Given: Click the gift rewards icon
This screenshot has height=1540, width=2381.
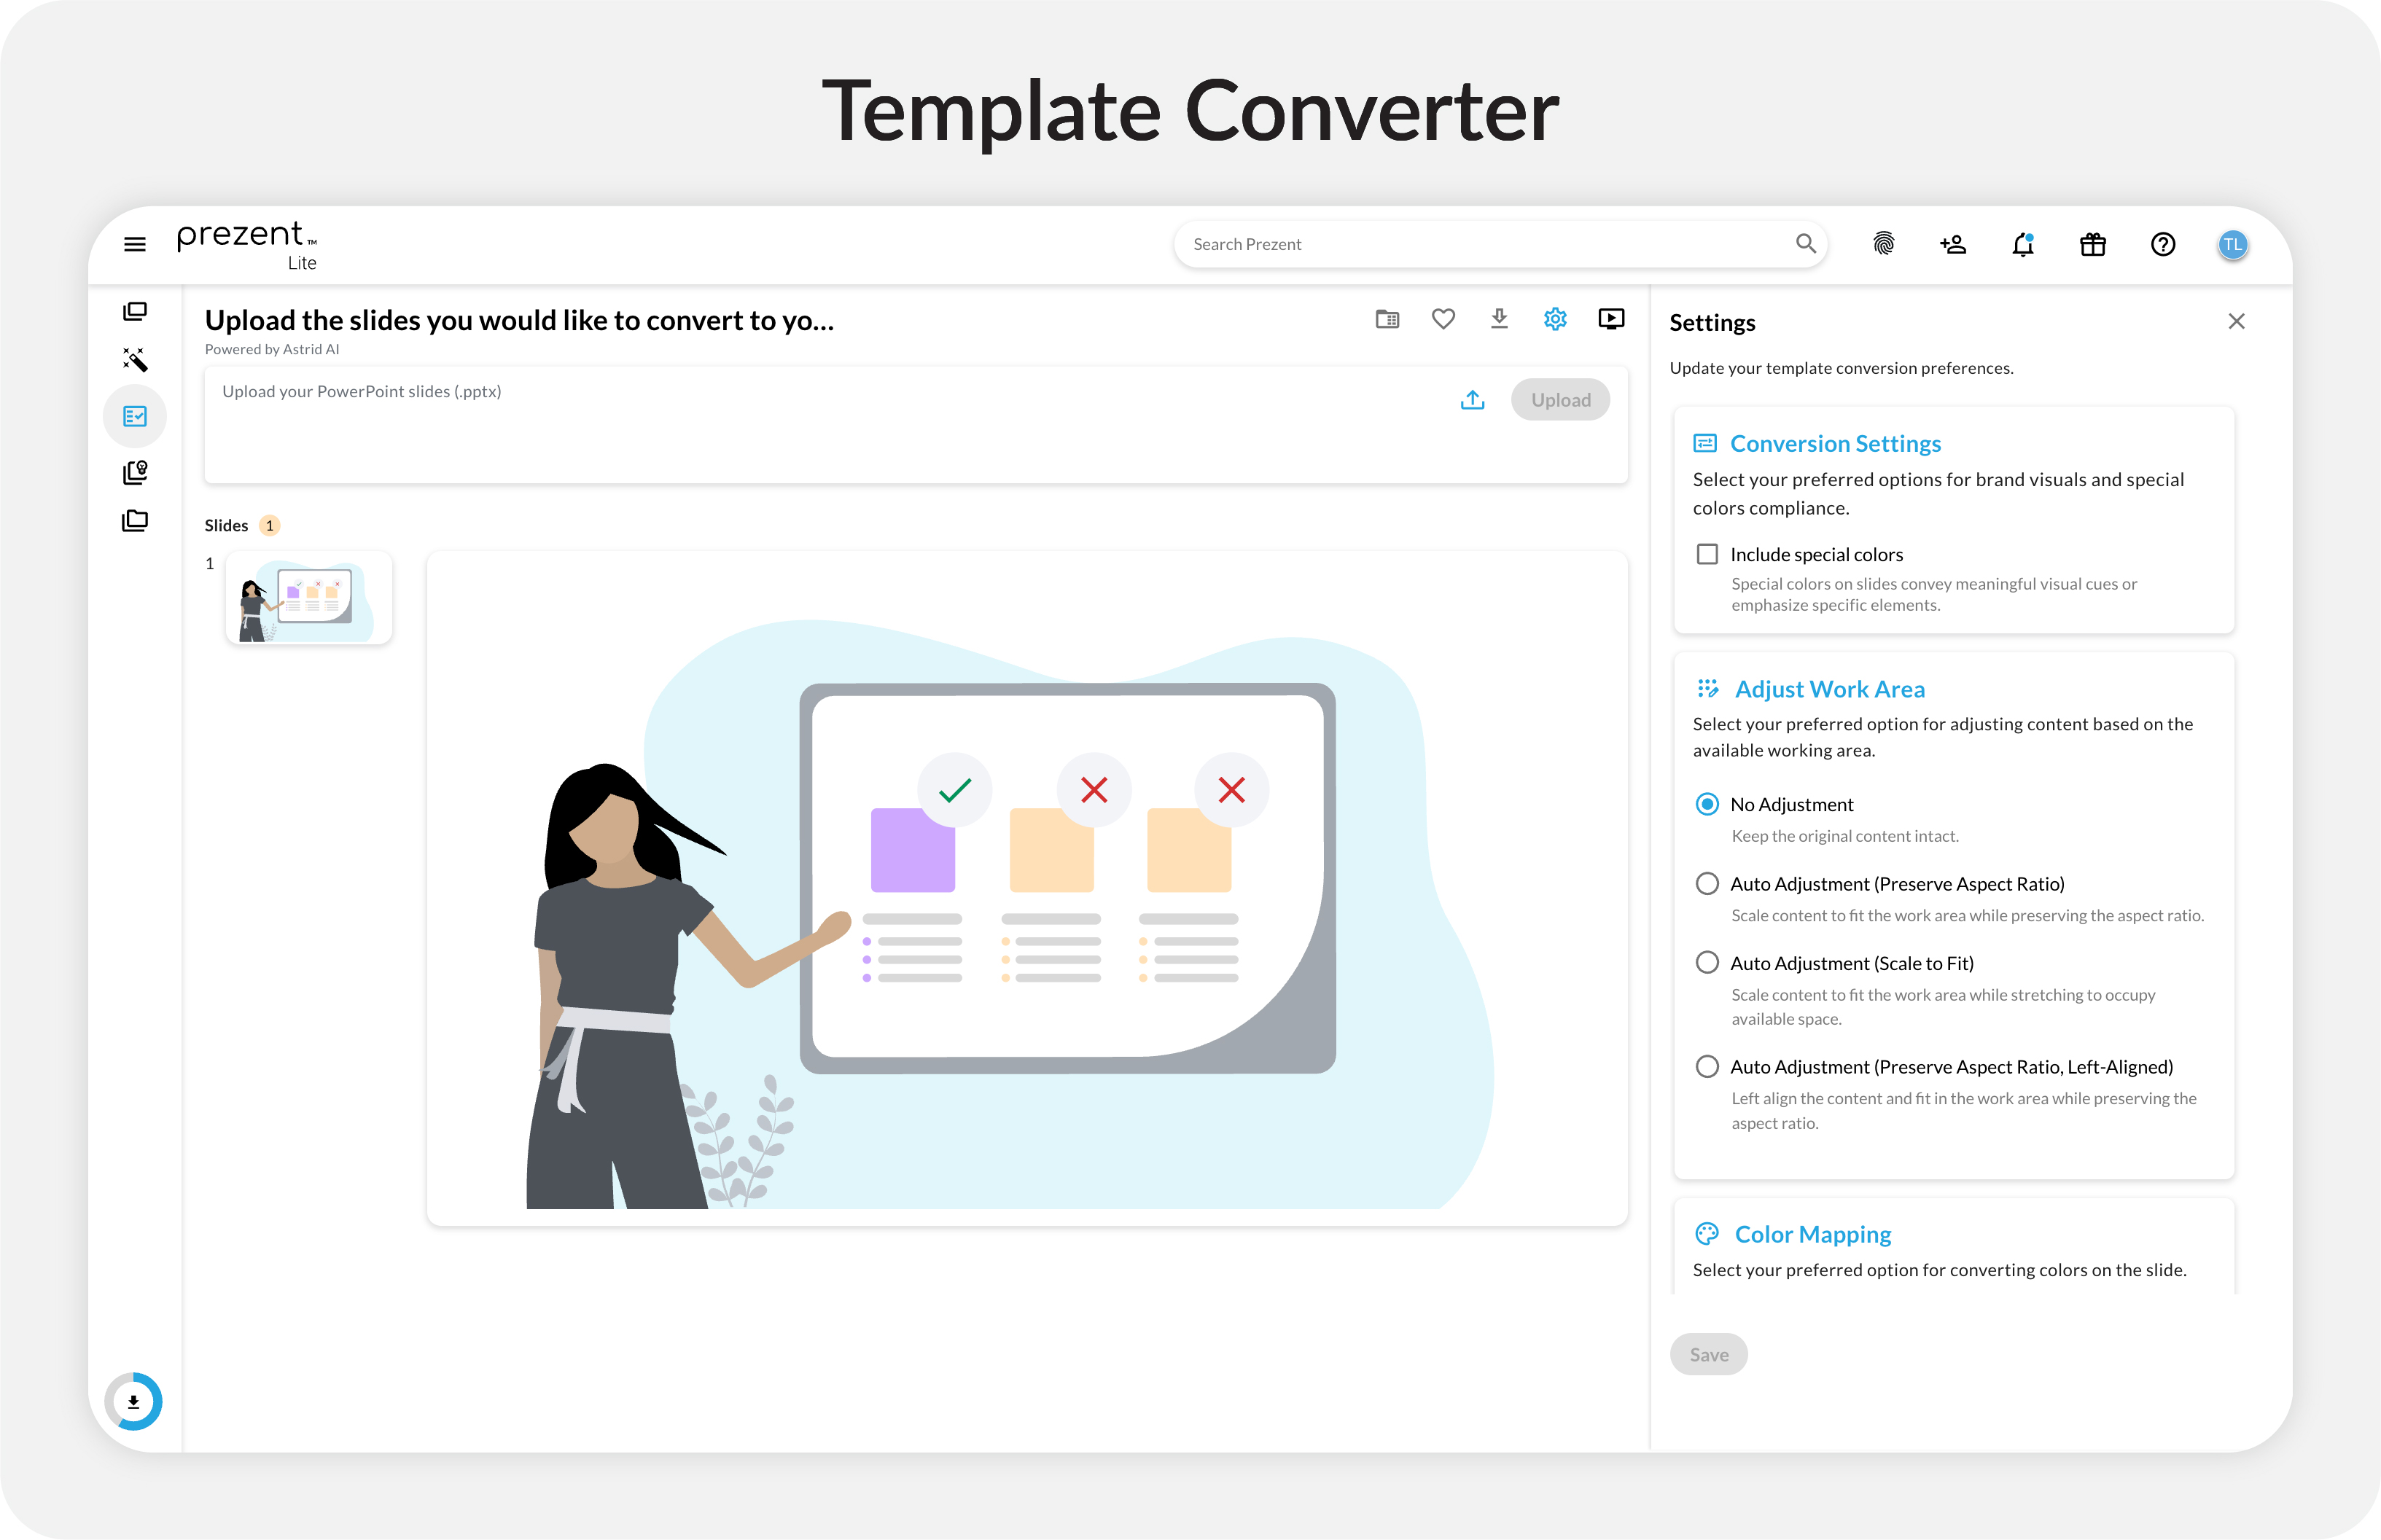Looking at the screenshot, I should tap(2092, 244).
